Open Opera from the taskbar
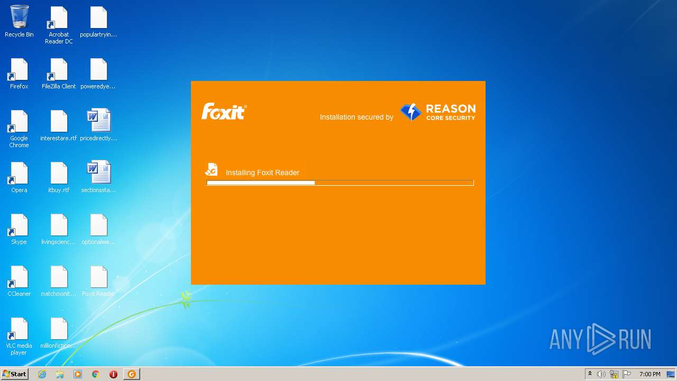Screen dimensions: 677x381 113,374
